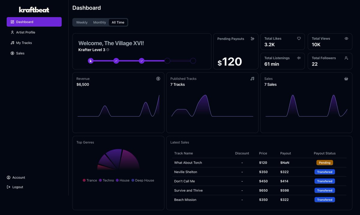Click the second checkmark level node

142,61
